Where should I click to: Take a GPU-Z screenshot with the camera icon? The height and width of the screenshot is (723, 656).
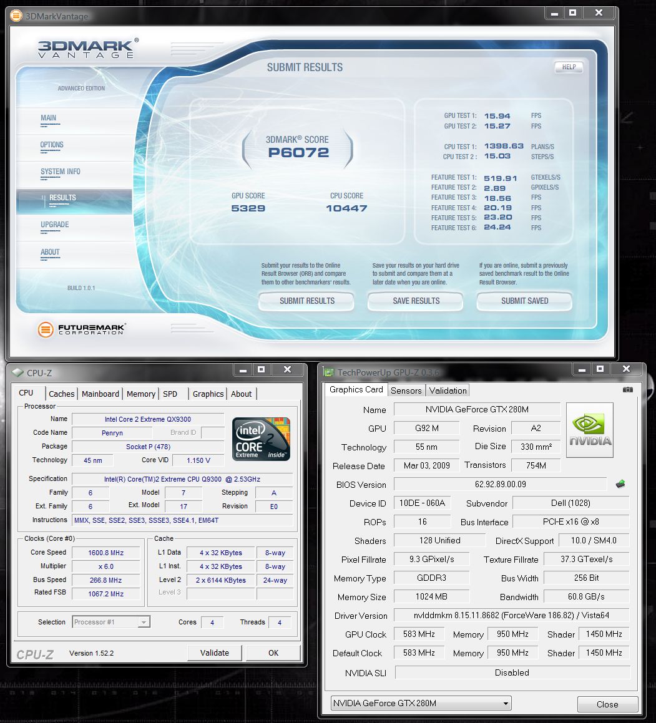click(x=627, y=390)
